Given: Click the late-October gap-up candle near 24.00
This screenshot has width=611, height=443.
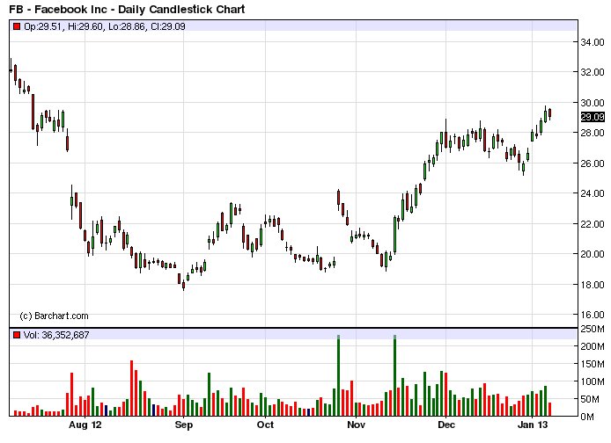Looking at the screenshot, I should coord(339,198).
